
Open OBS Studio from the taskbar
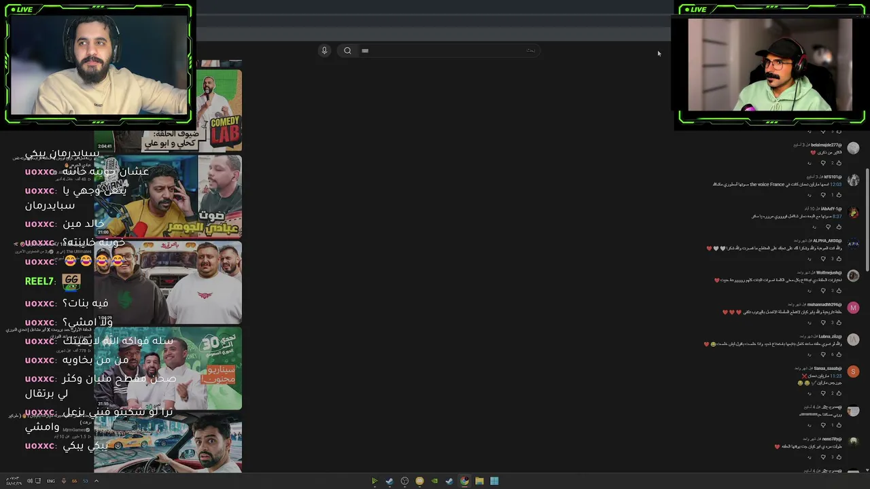tap(404, 481)
